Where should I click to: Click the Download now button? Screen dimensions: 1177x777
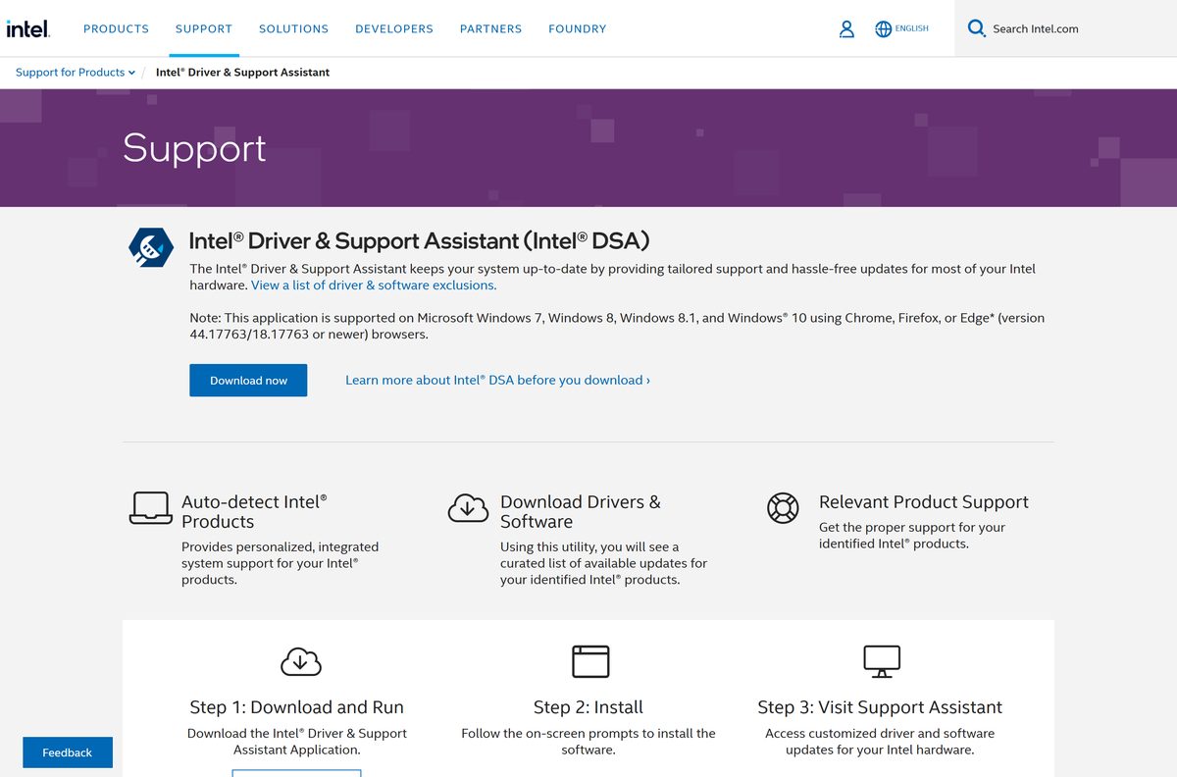pyautogui.click(x=248, y=380)
